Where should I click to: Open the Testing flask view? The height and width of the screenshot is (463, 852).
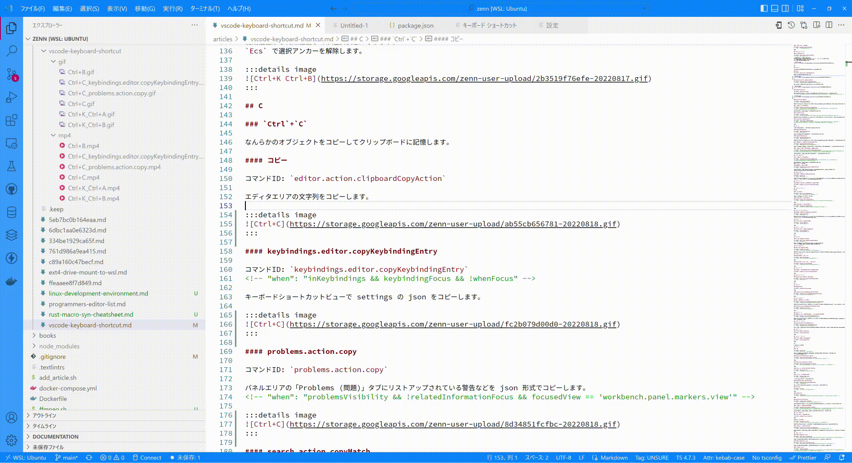(x=12, y=166)
